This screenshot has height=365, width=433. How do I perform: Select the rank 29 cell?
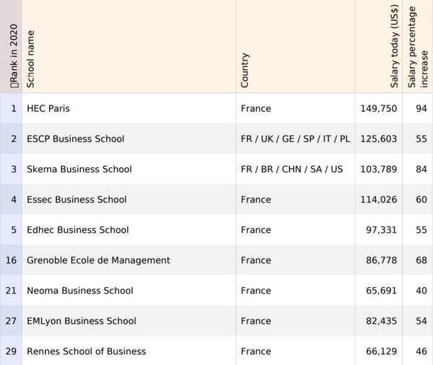[11, 351]
